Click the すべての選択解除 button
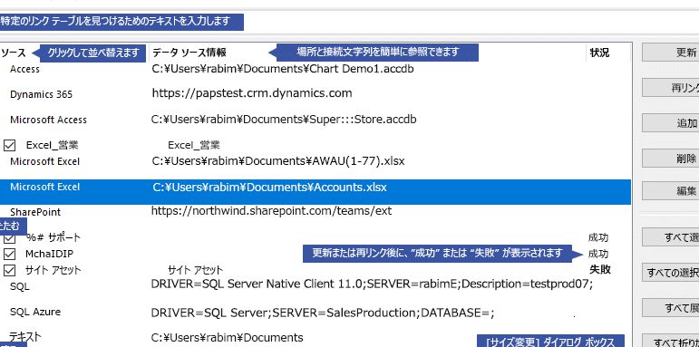 pos(671,272)
